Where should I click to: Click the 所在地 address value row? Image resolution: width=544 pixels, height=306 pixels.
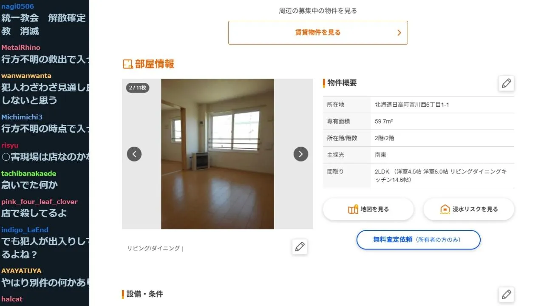point(419,105)
